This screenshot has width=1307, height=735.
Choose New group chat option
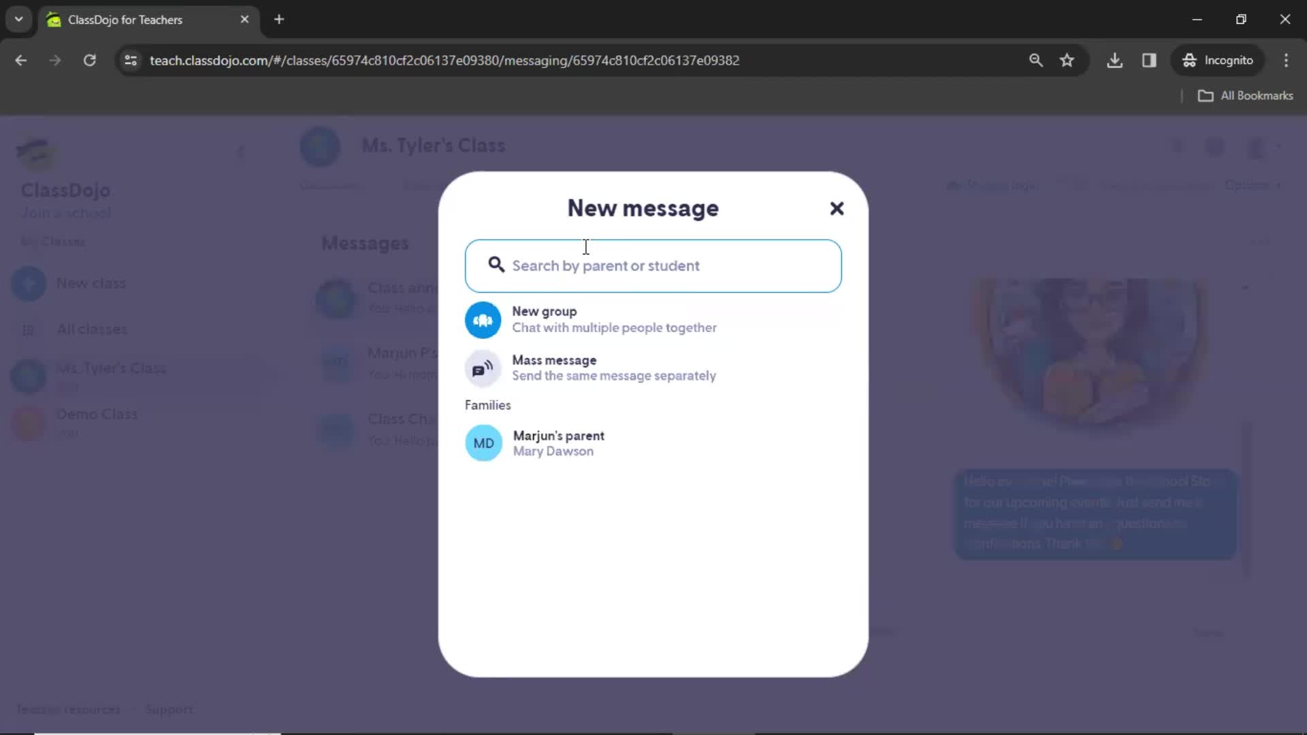pos(614,320)
